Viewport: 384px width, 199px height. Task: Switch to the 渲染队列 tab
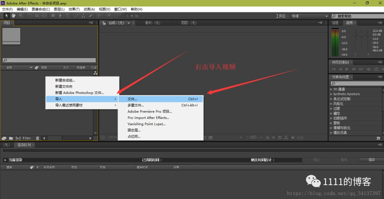point(24,145)
